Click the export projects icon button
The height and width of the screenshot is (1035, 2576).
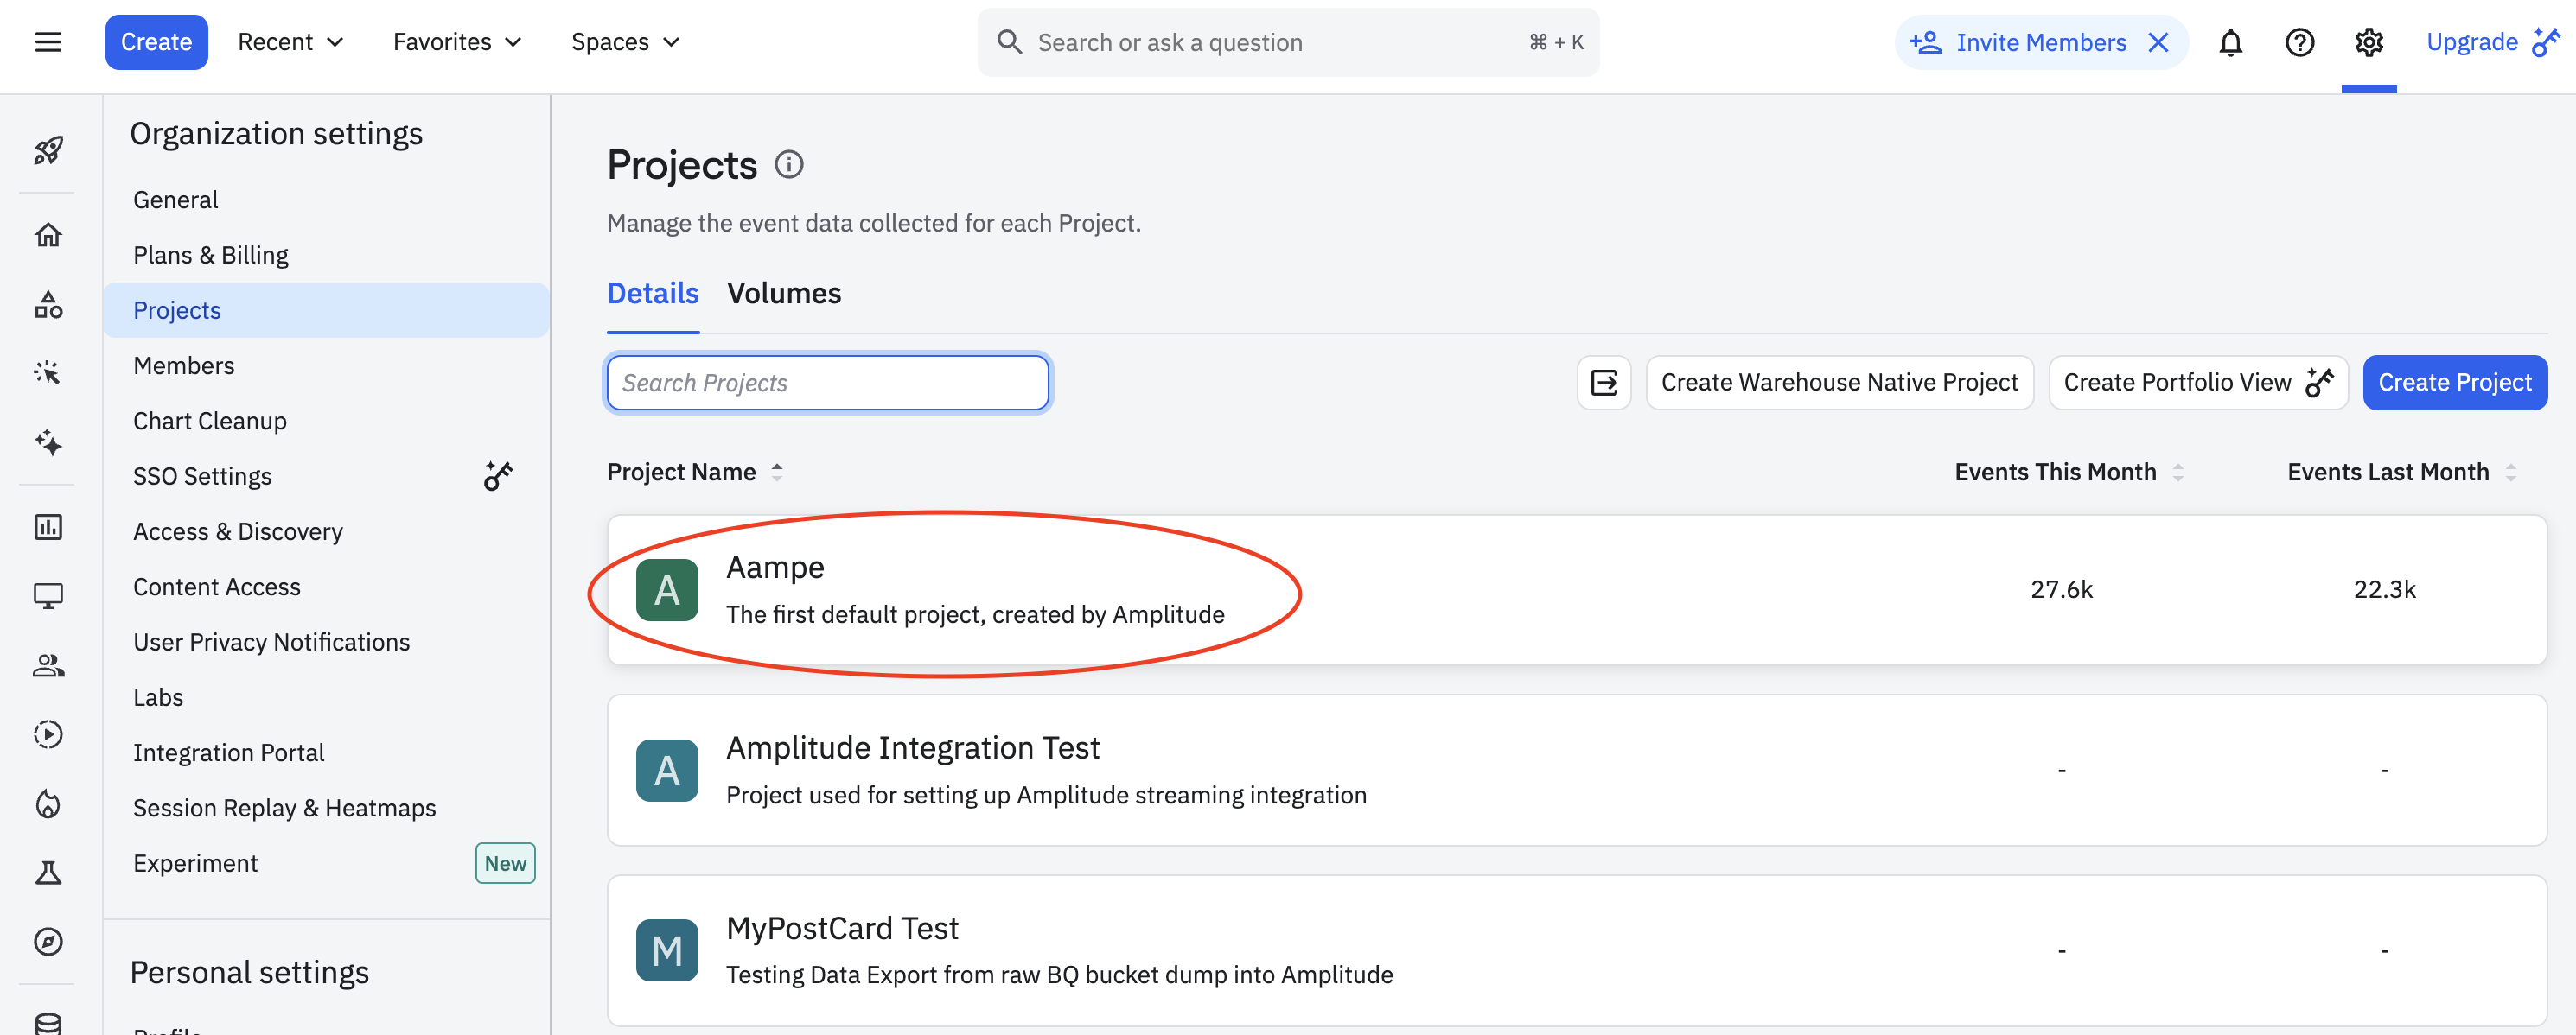coord(1603,383)
